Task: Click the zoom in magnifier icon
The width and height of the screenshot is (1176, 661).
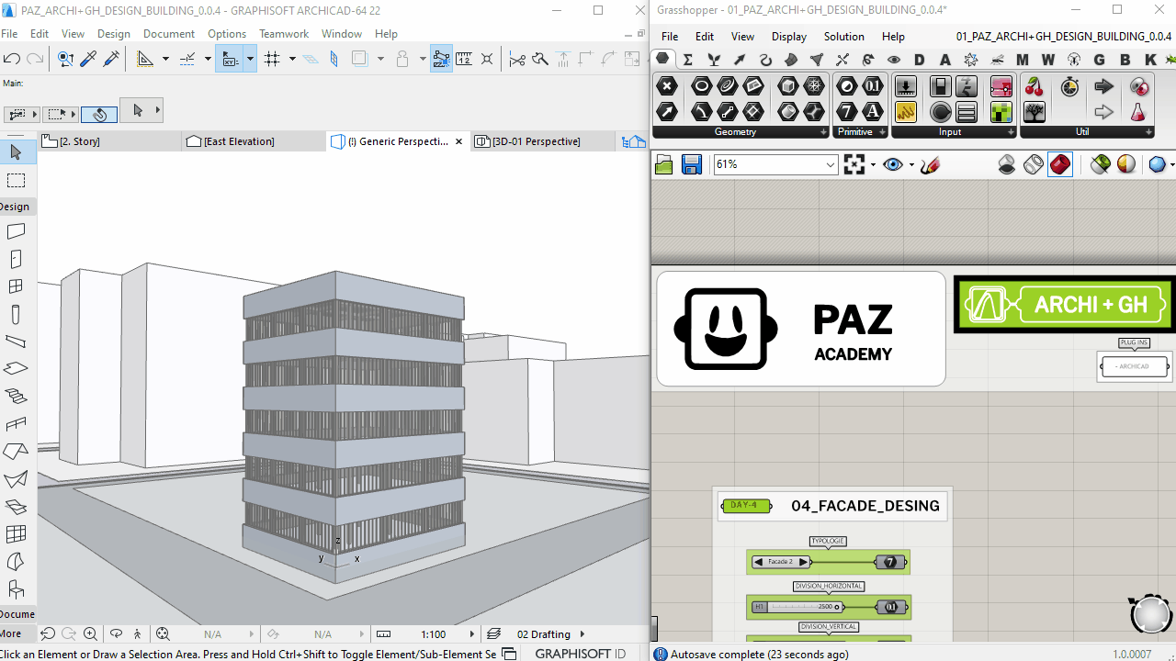Action: [x=90, y=634]
